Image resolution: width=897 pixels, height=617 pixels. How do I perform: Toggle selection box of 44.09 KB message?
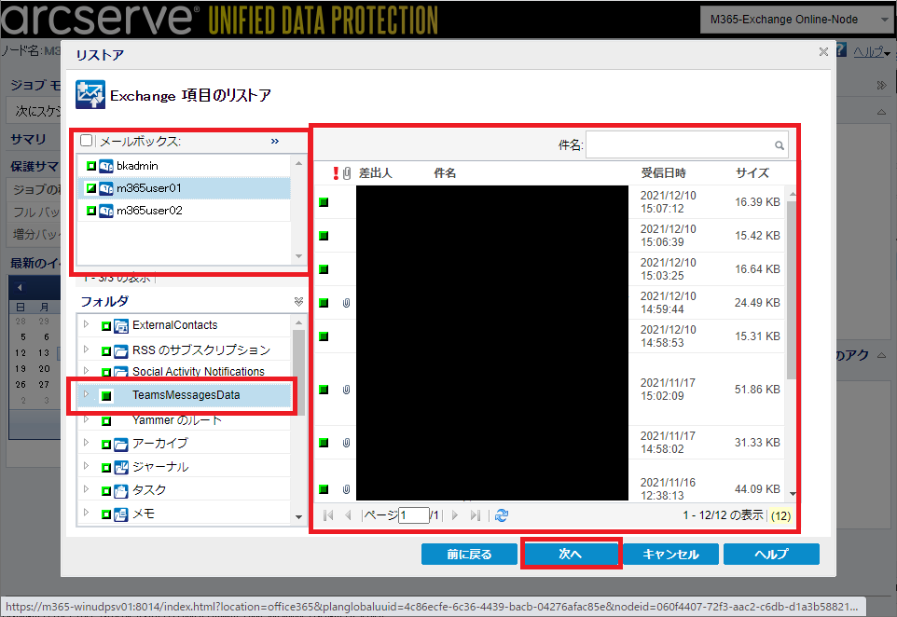(x=324, y=489)
